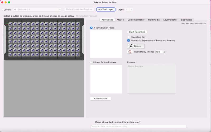This screenshot has height=132, width=211.
Task: Select the bottom-right key in the X-keys grid
Action: pyautogui.click(x=78, y=55)
